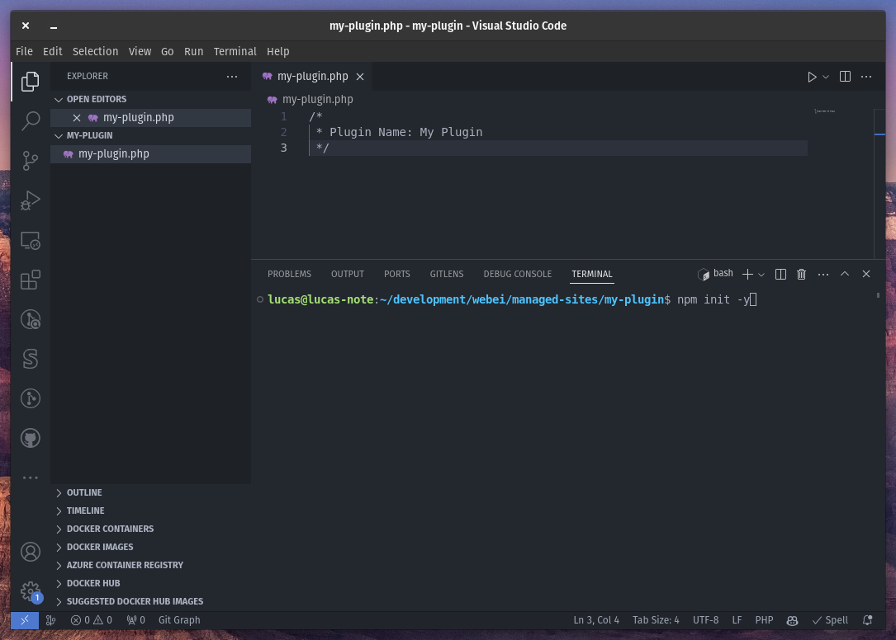Open the Extensions view icon

pos(31,280)
